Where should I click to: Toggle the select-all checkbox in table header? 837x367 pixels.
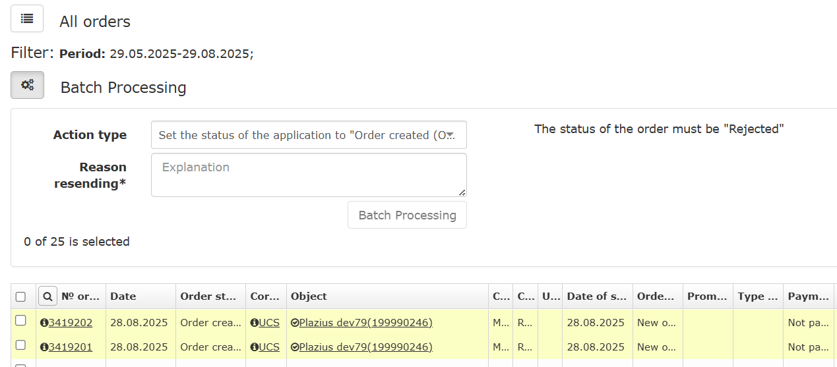pyautogui.click(x=20, y=296)
